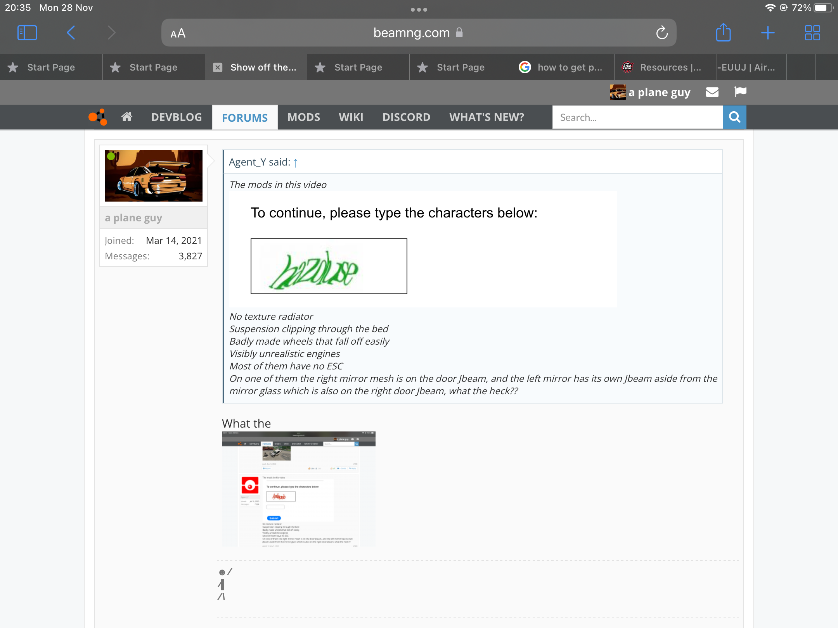This screenshot has width=838, height=628.
Task: Reload the beamng.com page
Action: click(662, 33)
